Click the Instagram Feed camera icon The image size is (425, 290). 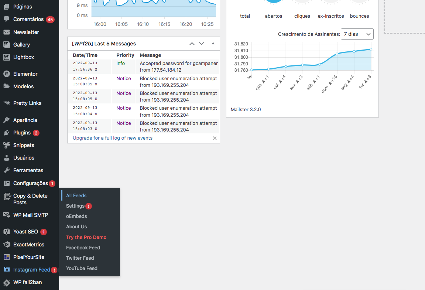coord(7,270)
